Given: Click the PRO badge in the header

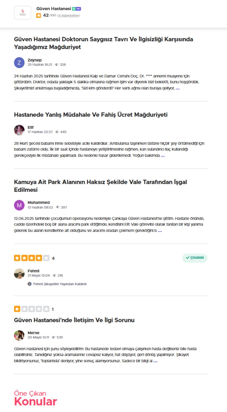Looking at the screenshot, I should [x=79, y=9].
